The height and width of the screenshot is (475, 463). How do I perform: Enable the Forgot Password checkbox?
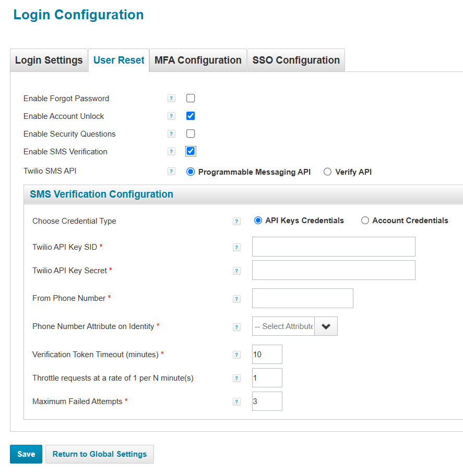[191, 98]
